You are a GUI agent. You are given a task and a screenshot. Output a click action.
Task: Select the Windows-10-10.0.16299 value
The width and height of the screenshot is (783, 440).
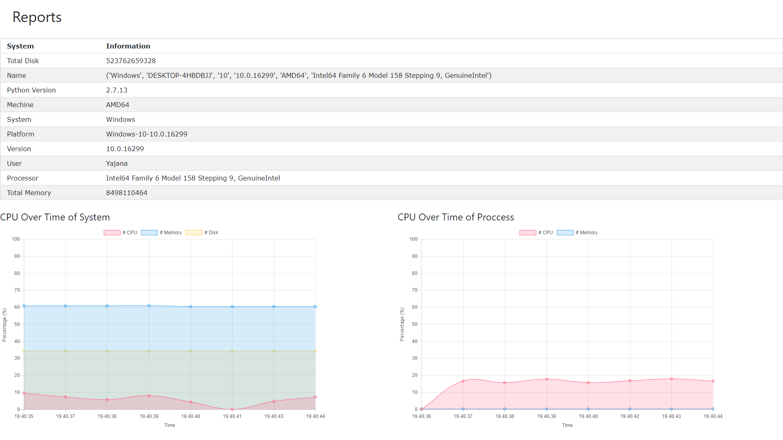tap(147, 134)
